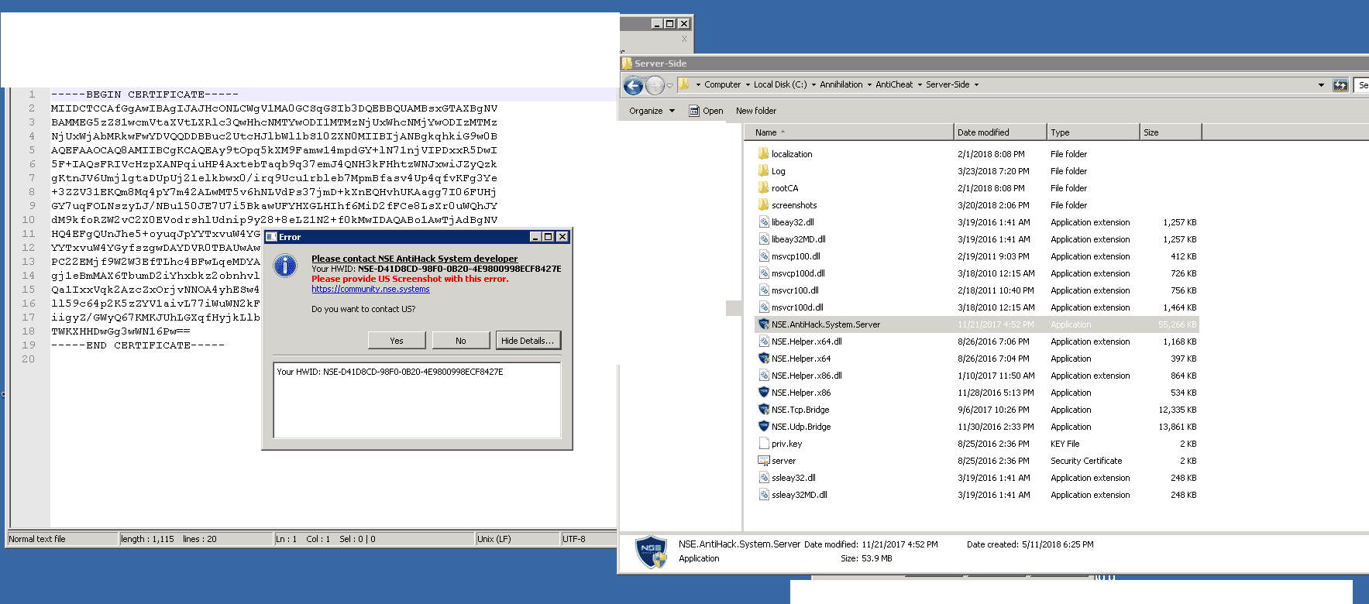Screen dimensions: 1369x604
Task: Select the localization folder icon
Action: coord(763,153)
